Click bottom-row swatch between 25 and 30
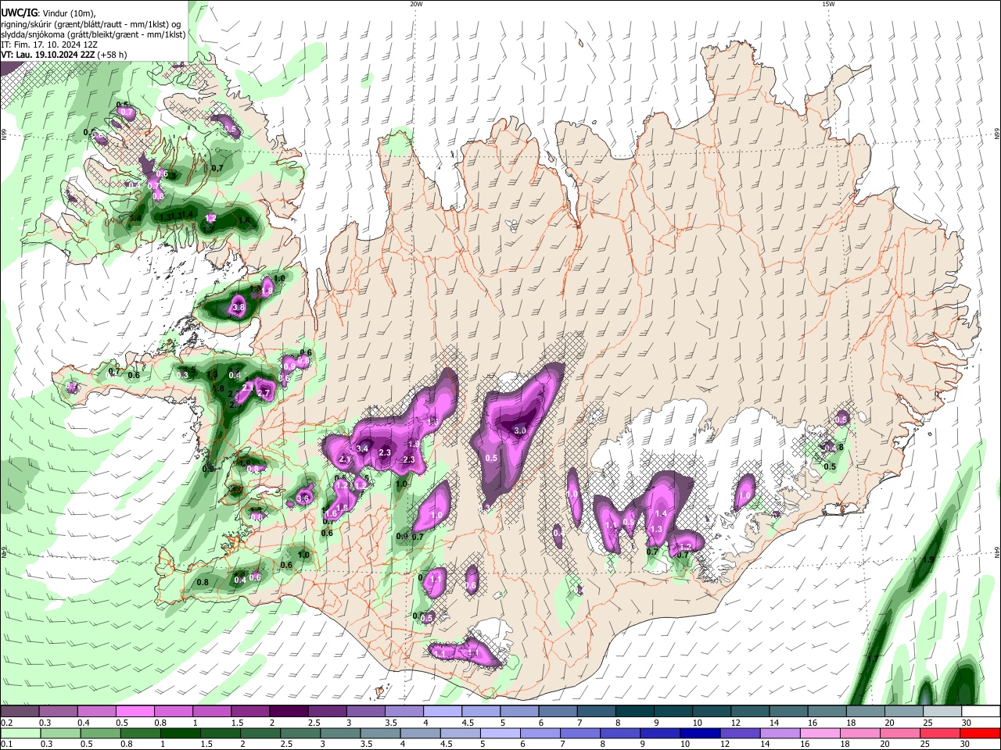 click(940, 733)
